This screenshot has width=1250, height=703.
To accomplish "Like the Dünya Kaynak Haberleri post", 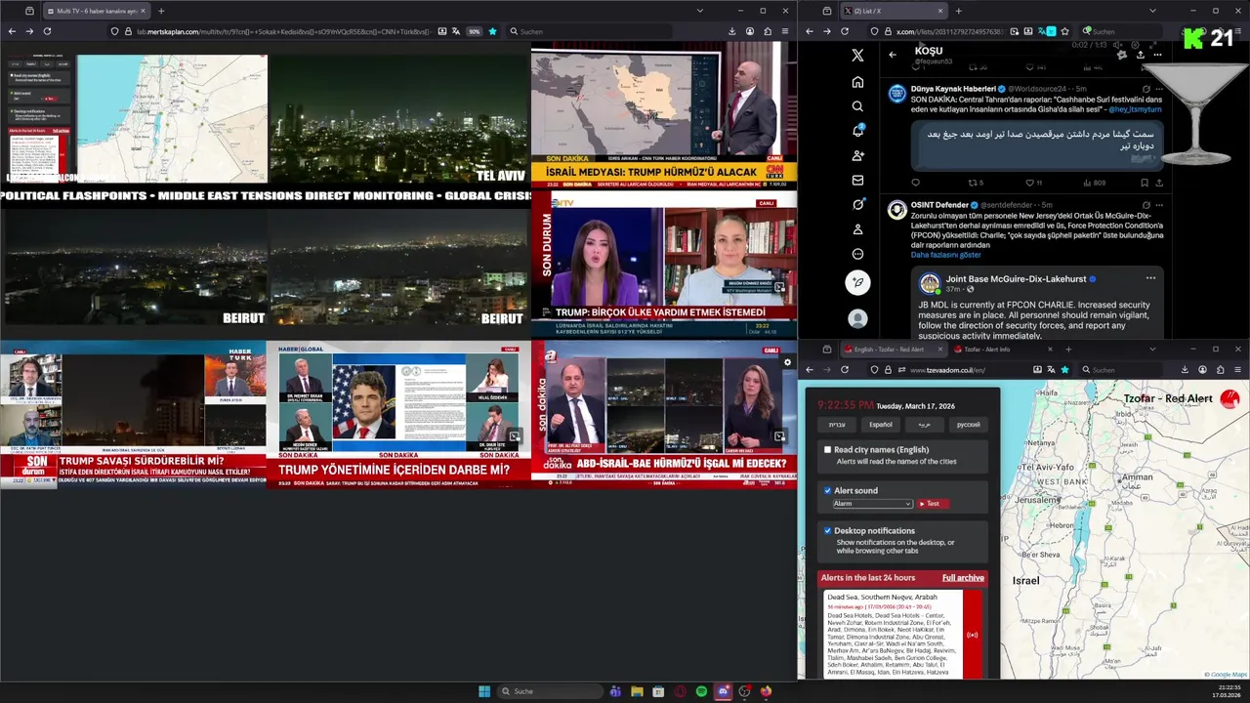I will coord(1028,183).
